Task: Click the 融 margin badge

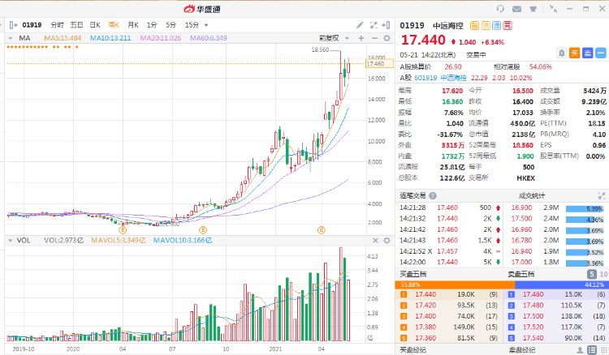Action: pos(475,26)
